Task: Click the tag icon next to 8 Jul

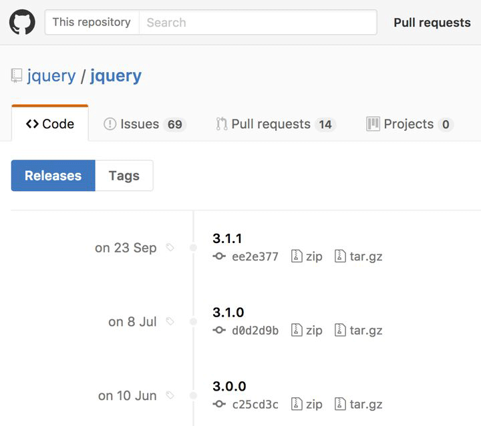Action: coord(170,321)
